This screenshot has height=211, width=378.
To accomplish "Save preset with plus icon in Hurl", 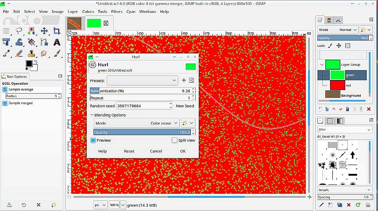I will pyautogui.click(x=184, y=80).
